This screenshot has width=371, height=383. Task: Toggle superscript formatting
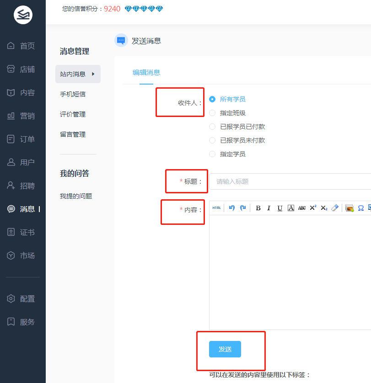(313, 208)
